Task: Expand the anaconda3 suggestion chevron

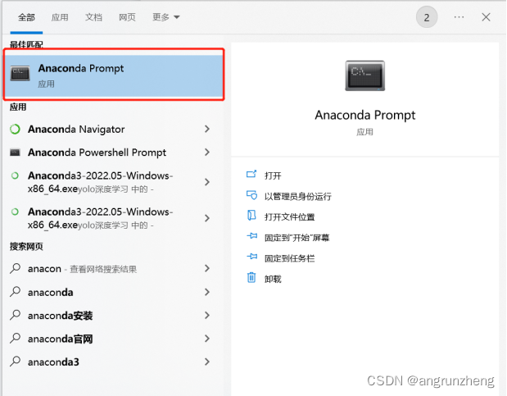Action: point(207,362)
